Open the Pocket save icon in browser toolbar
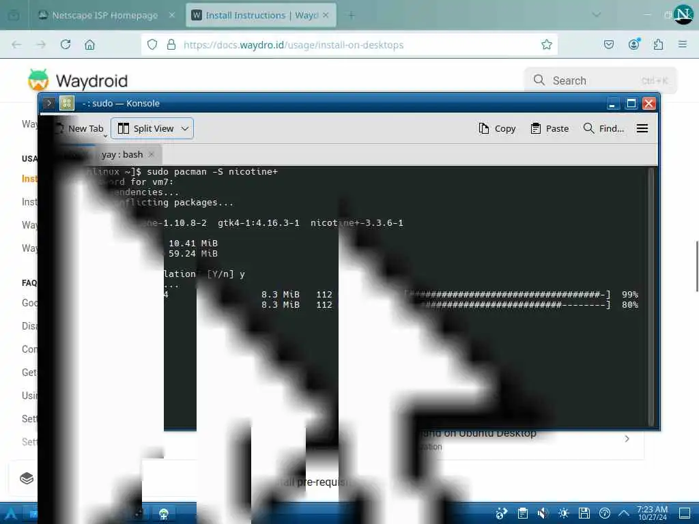Screen dimensions: 699x524 [609, 44]
